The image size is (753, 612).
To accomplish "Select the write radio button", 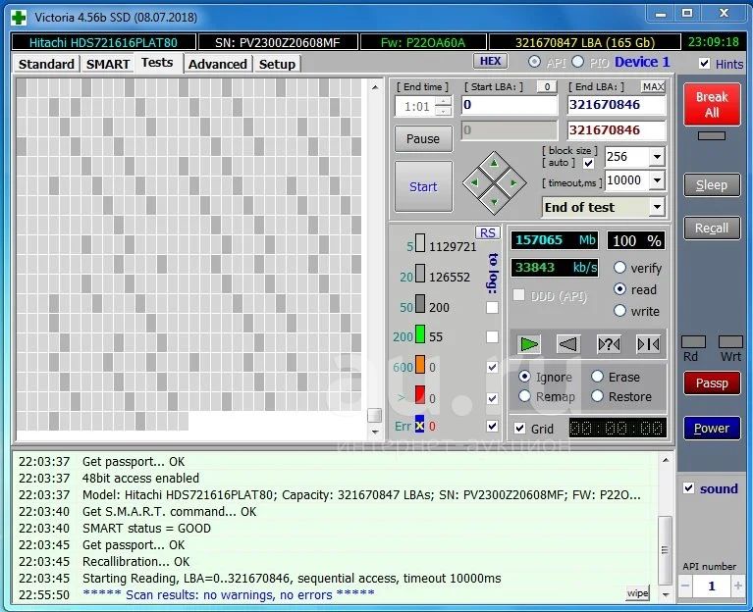I will (x=620, y=311).
